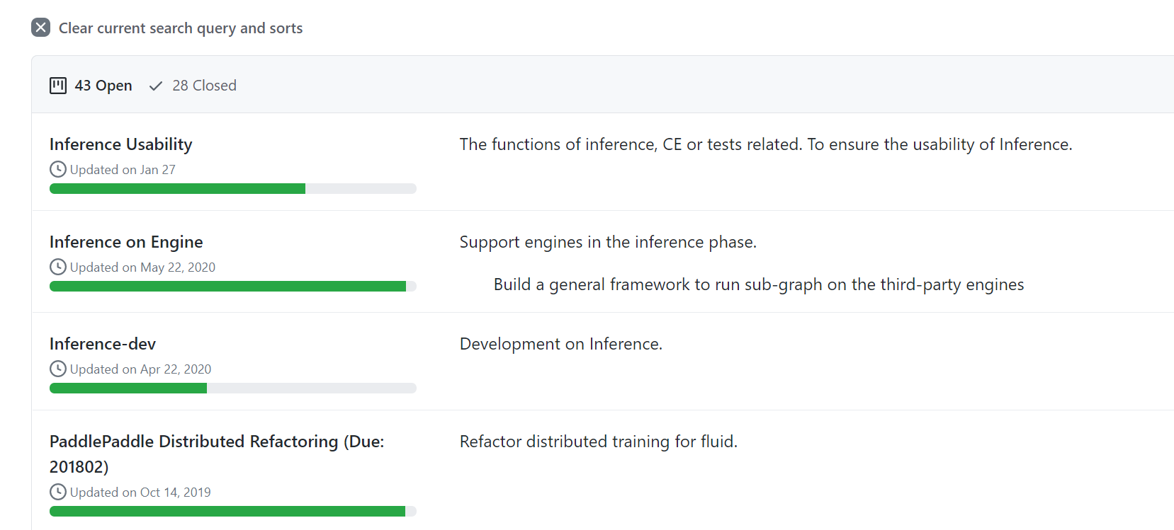
Task: Click the Inference Usability progress bar
Action: coord(232,188)
